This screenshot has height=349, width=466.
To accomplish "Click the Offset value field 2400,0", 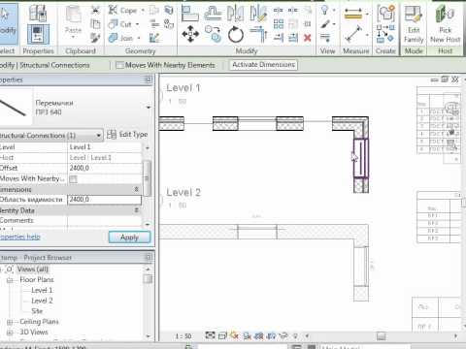I will click(104, 168).
